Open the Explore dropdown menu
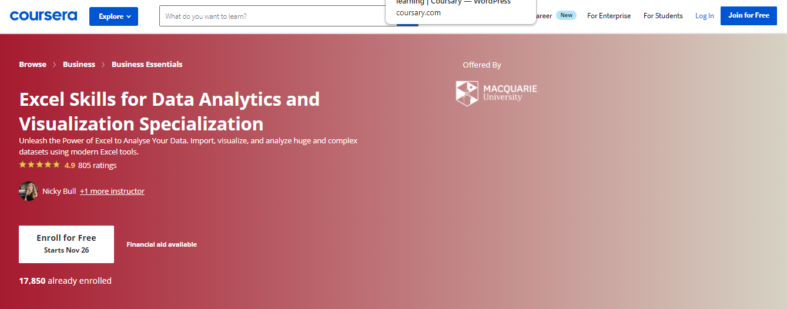787x309 pixels. [x=113, y=16]
